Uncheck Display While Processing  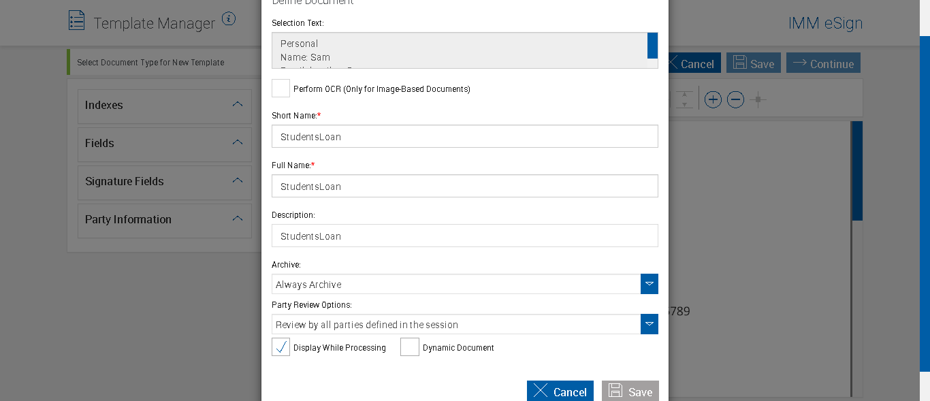point(280,347)
